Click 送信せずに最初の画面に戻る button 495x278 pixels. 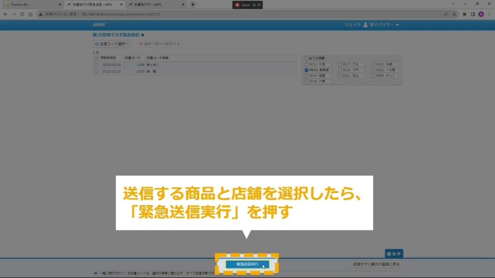(376, 264)
